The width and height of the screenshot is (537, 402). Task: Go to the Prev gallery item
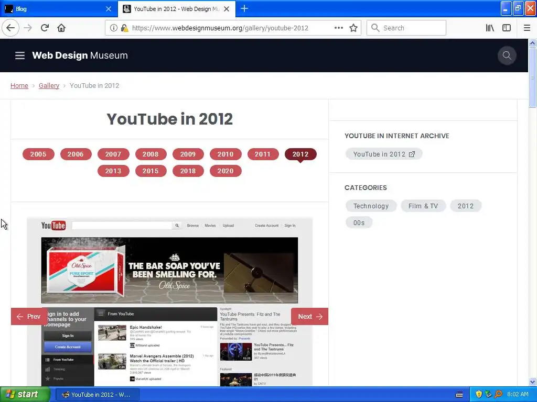coord(29,317)
